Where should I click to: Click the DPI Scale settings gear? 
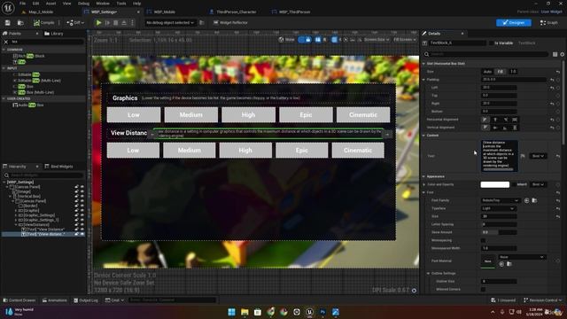414,290
